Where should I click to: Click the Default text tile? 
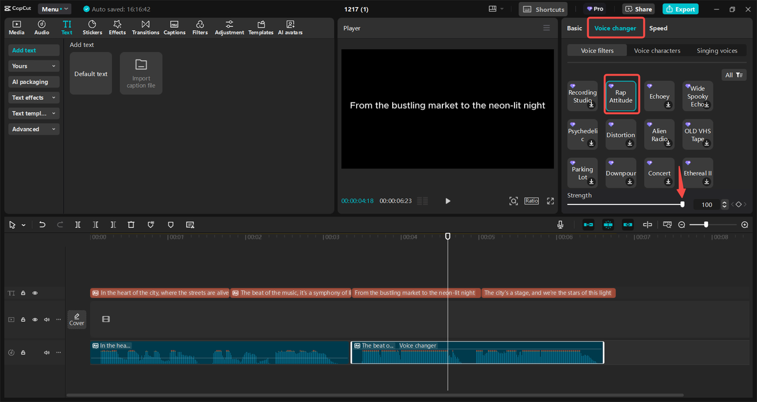tap(90, 73)
